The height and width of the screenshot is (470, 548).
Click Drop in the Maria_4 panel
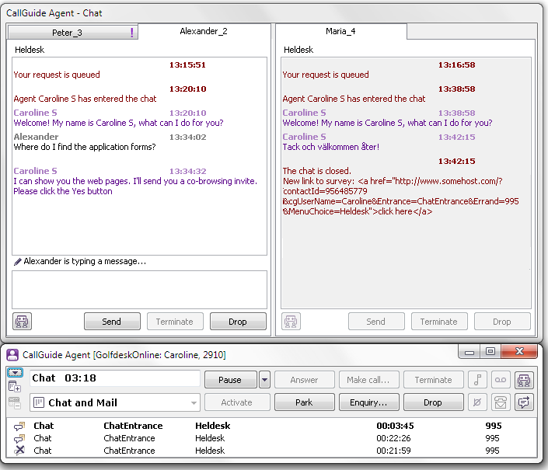point(502,322)
